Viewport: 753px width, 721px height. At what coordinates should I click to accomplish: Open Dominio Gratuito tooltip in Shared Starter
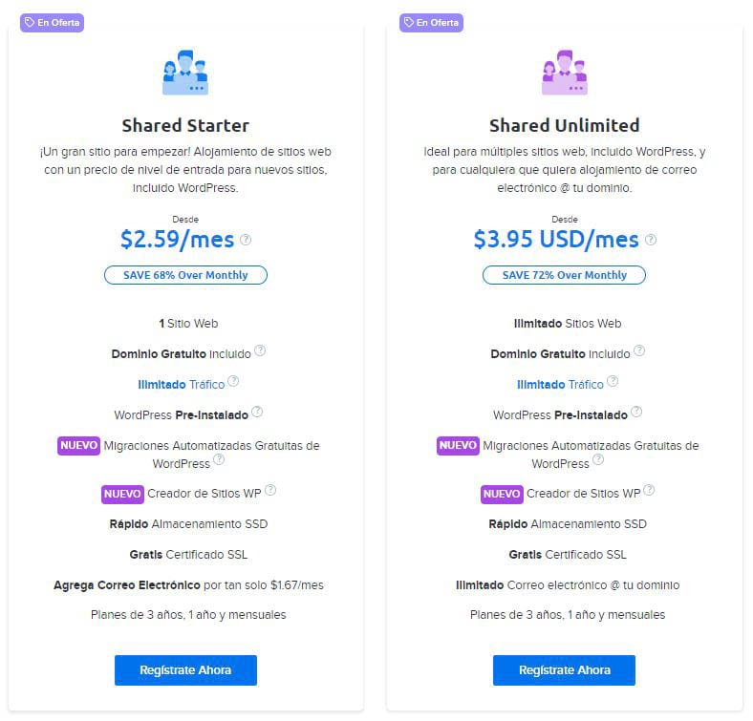260,351
